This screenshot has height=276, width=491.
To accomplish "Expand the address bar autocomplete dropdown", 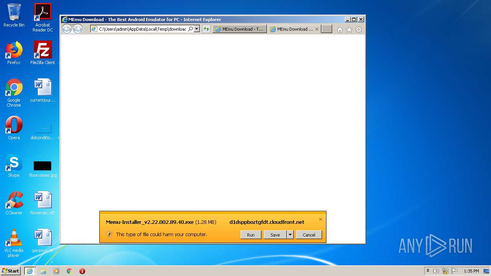I will [x=197, y=29].
